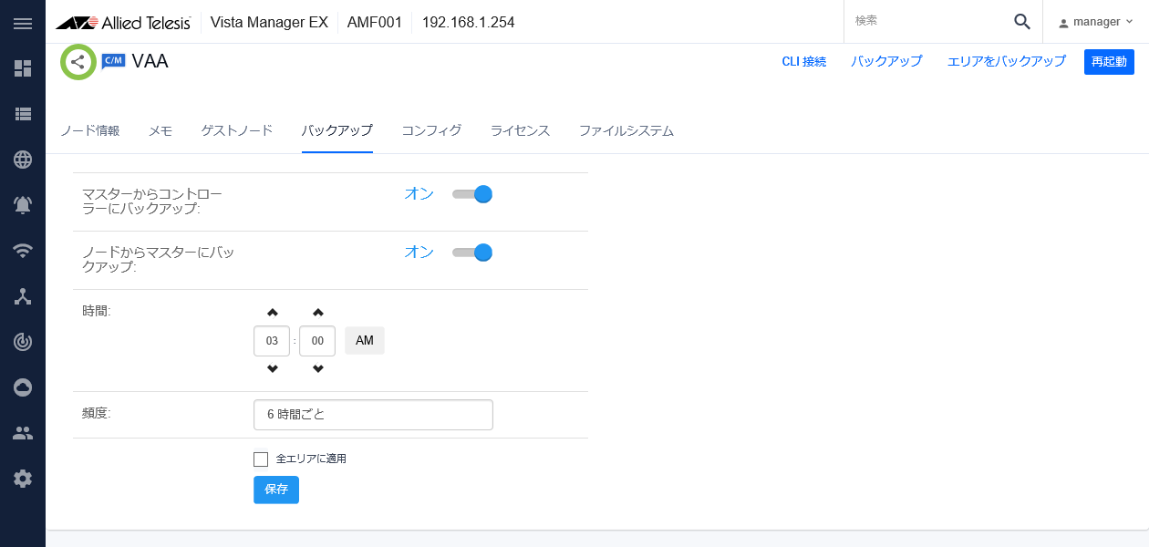1149x547 pixels.
Task: Open the settings gear icon
Action: tap(23, 479)
